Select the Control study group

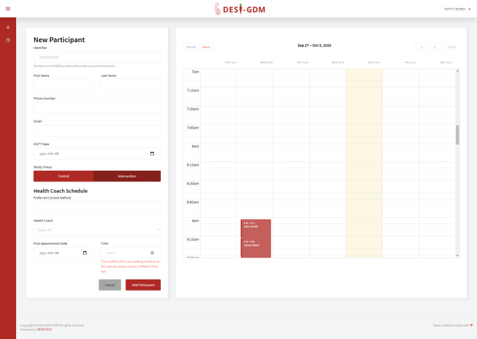click(x=63, y=176)
